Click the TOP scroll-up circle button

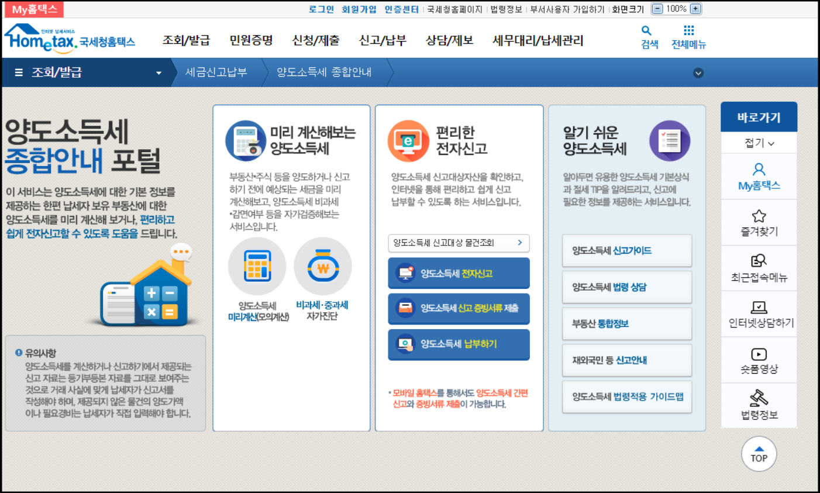pos(759,454)
